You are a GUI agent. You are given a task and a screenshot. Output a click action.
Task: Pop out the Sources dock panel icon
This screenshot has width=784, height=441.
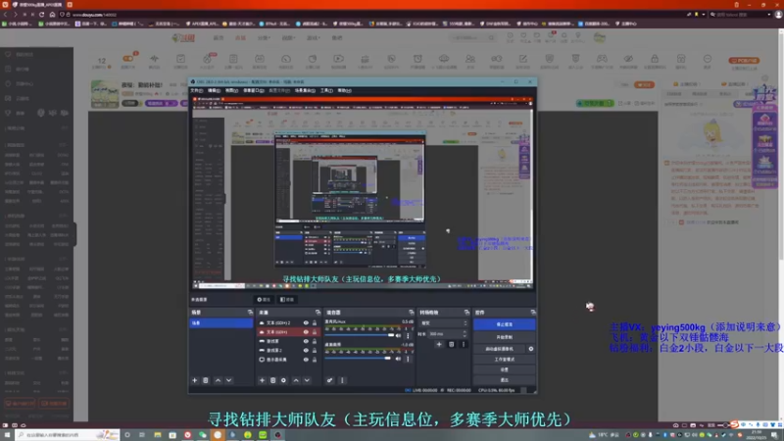pyautogui.click(x=318, y=313)
